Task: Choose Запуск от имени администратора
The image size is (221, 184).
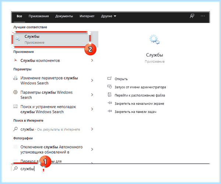Action: click(140, 87)
